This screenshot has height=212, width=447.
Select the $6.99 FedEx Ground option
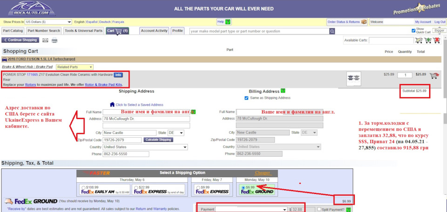point(243,188)
